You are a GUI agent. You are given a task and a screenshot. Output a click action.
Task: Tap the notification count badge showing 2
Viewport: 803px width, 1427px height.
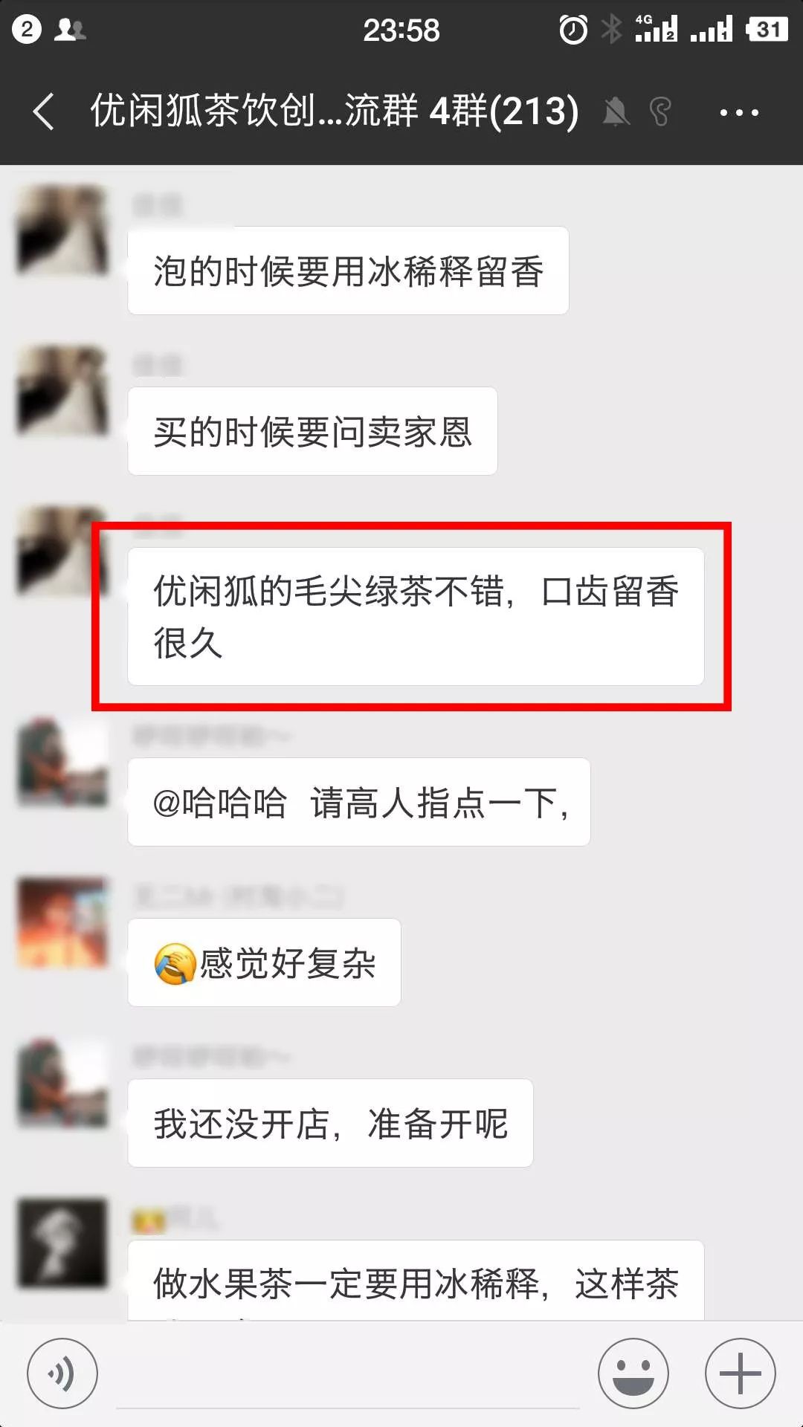(x=27, y=30)
